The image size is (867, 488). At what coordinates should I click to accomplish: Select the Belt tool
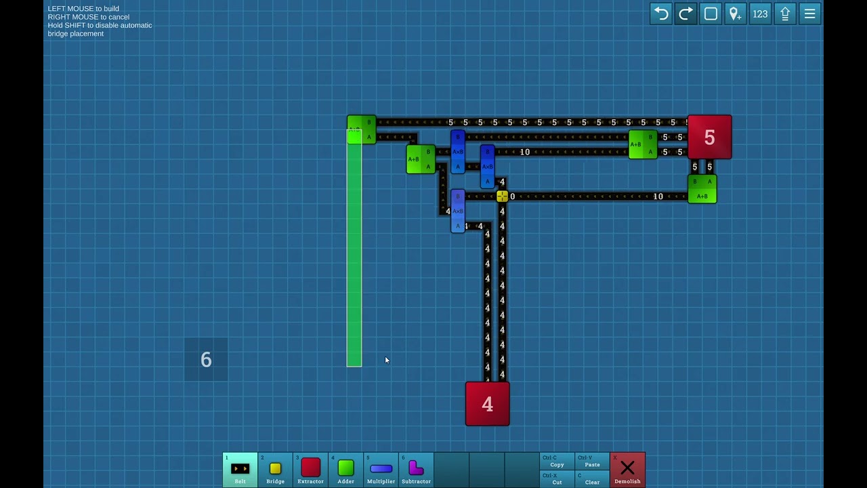(x=240, y=470)
